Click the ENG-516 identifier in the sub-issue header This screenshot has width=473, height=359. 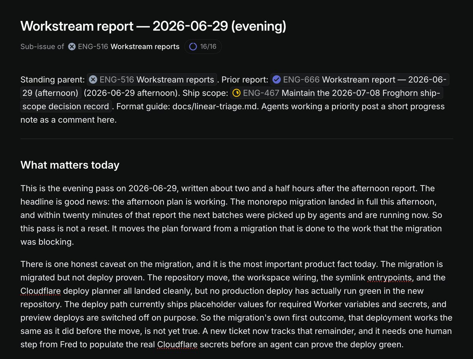tap(93, 47)
